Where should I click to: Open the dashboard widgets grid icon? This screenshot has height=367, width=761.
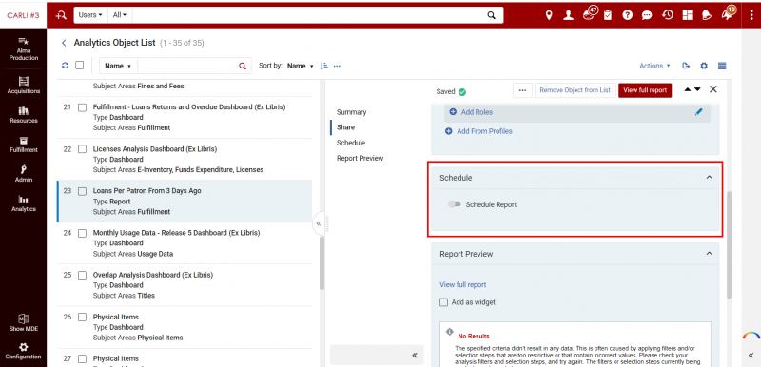pos(687,15)
